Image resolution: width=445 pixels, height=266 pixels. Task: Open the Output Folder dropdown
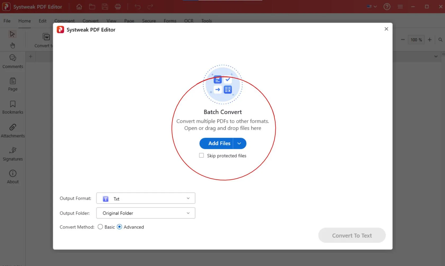coord(146,213)
